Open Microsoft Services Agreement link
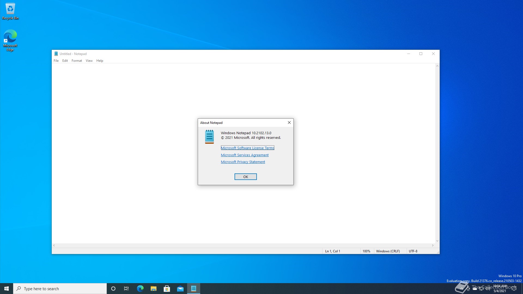This screenshot has width=523, height=294. tap(245, 155)
